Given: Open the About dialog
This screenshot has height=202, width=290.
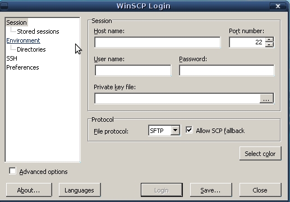Looking at the screenshot, I should point(29,190).
